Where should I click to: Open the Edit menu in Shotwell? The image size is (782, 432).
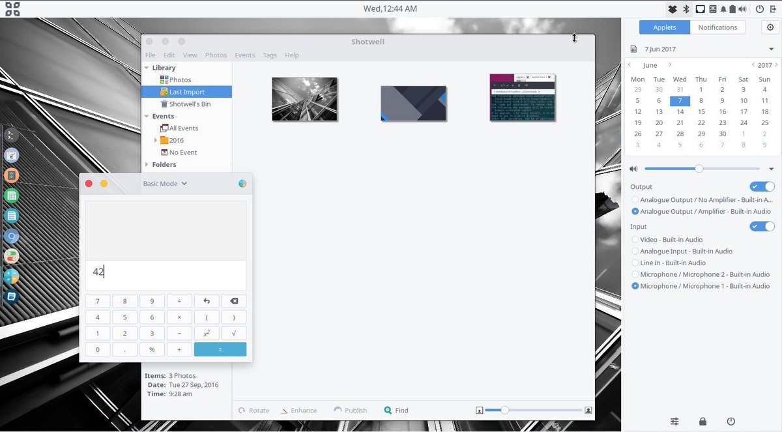click(169, 55)
